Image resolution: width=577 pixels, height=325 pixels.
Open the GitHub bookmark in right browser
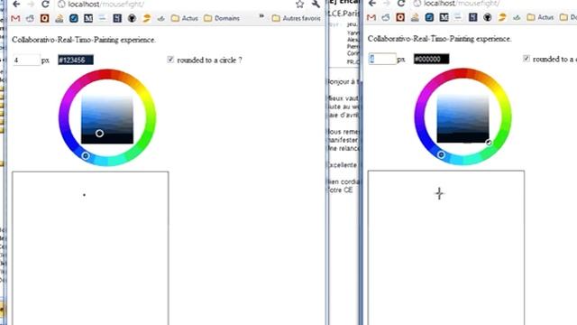[488, 17]
